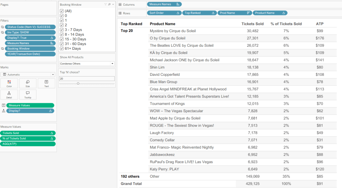342x188 pixels.
Task: Click the Text marks card button
Action: (46, 83)
